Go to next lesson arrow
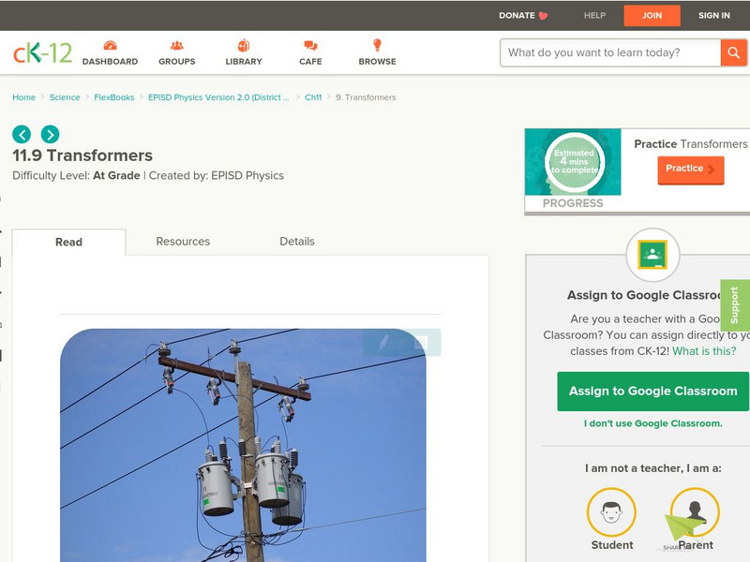The width and height of the screenshot is (750, 562). [51, 134]
